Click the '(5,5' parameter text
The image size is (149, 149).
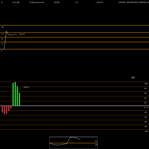coord(77,2)
